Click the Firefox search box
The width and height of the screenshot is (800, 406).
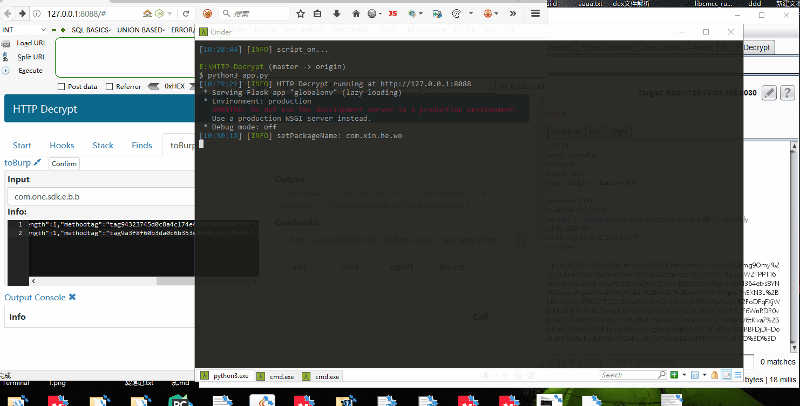click(254, 13)
